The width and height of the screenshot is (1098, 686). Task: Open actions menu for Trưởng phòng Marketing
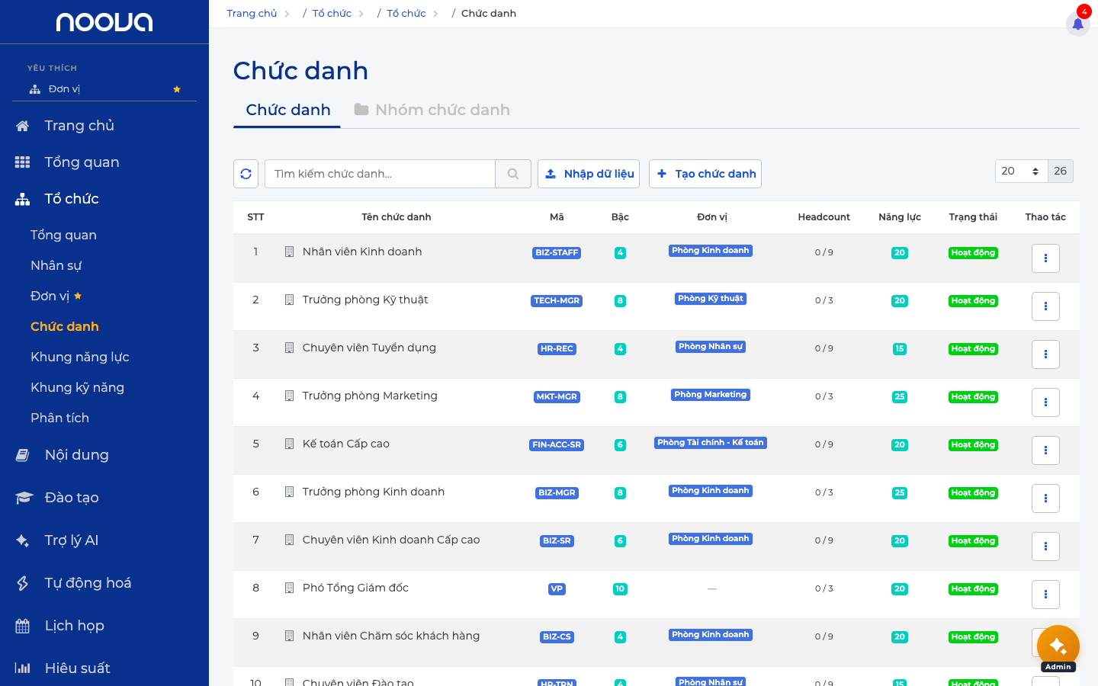tap(1045, 402)
